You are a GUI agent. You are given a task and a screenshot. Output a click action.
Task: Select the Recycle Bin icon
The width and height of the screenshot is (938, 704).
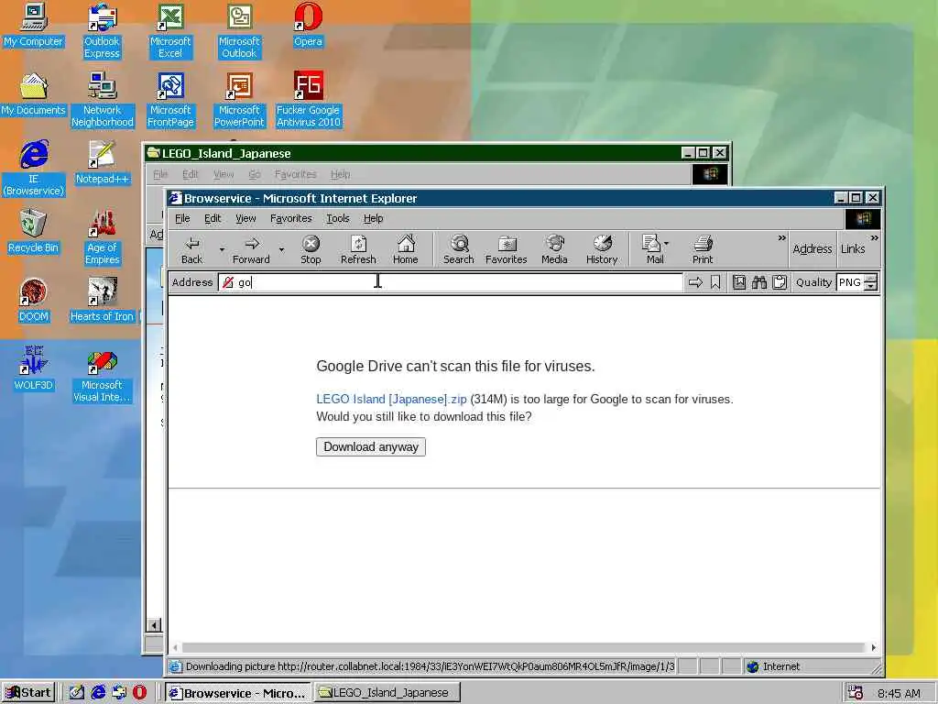[x=33, y=232]
